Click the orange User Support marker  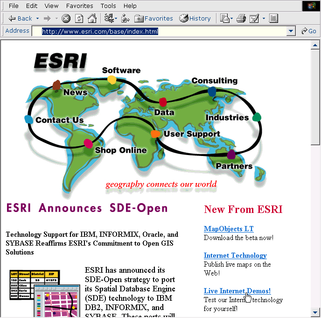(x=155, y=134)
